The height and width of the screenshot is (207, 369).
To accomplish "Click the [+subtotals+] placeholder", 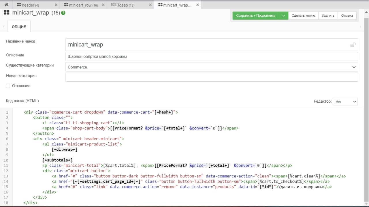I will click(57, 160).
